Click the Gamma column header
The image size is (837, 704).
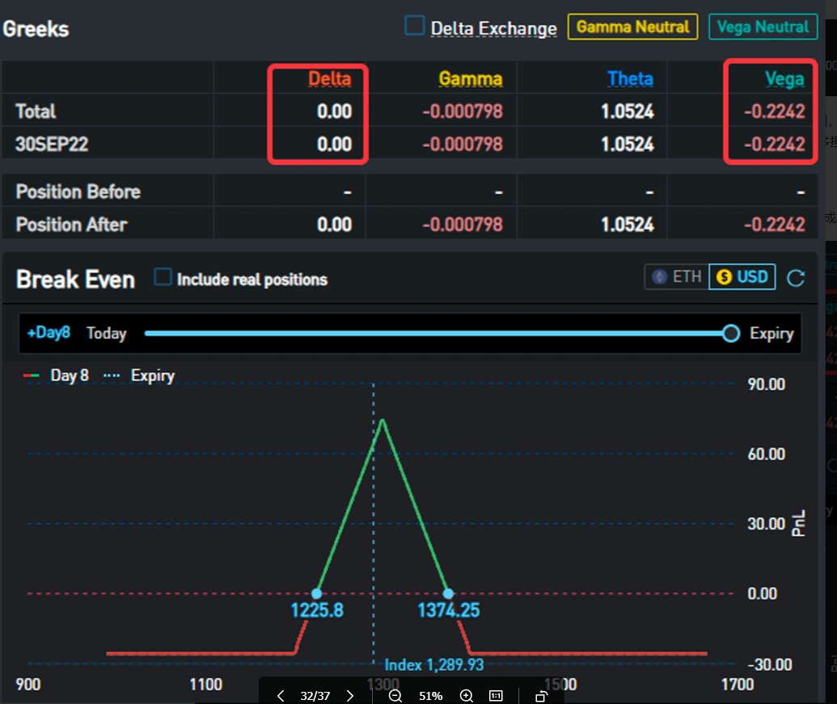click(x=470, y=79)
